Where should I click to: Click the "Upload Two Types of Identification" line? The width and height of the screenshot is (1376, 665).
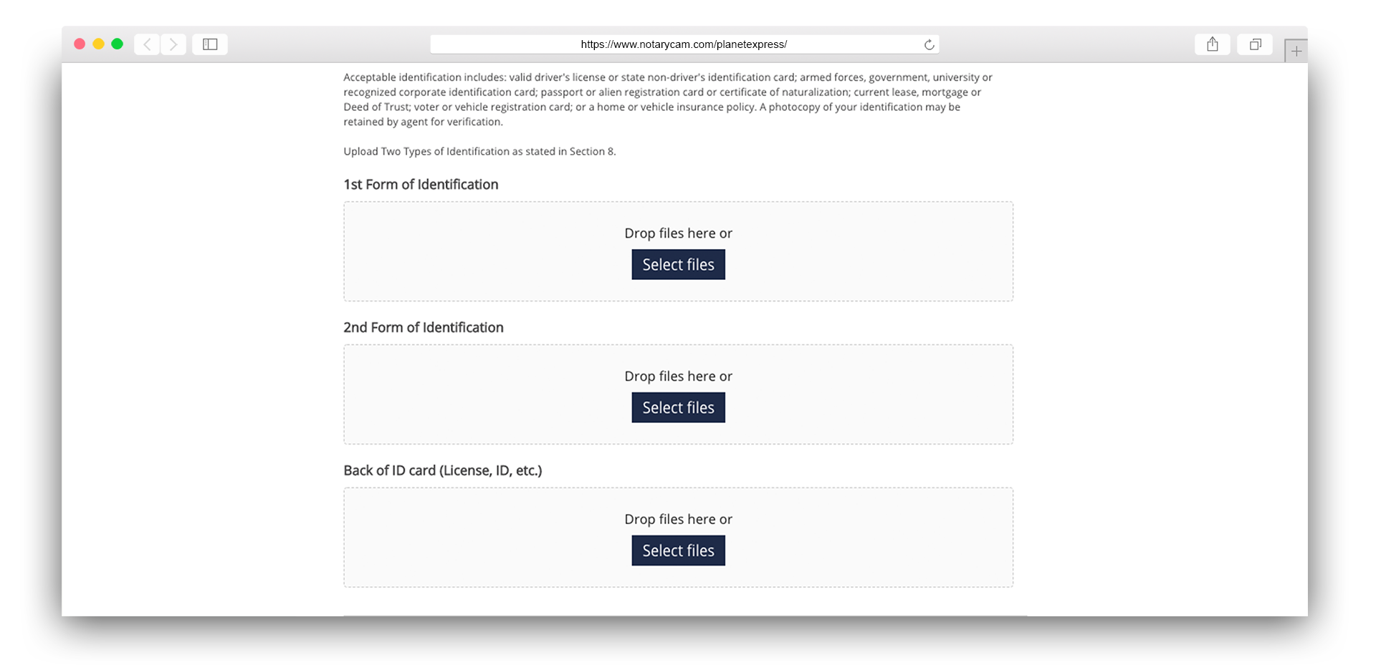(x=479, y=152)
